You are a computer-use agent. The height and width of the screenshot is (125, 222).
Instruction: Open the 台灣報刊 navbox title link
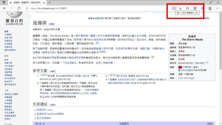tap(124, 124)
